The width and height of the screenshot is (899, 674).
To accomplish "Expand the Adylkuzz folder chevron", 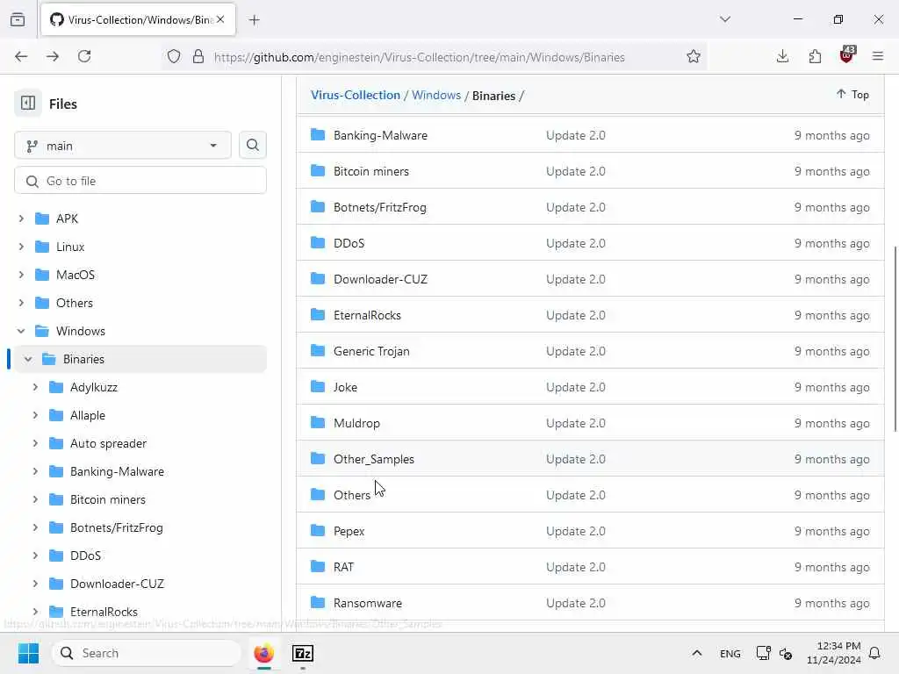I will coord(35,387).
